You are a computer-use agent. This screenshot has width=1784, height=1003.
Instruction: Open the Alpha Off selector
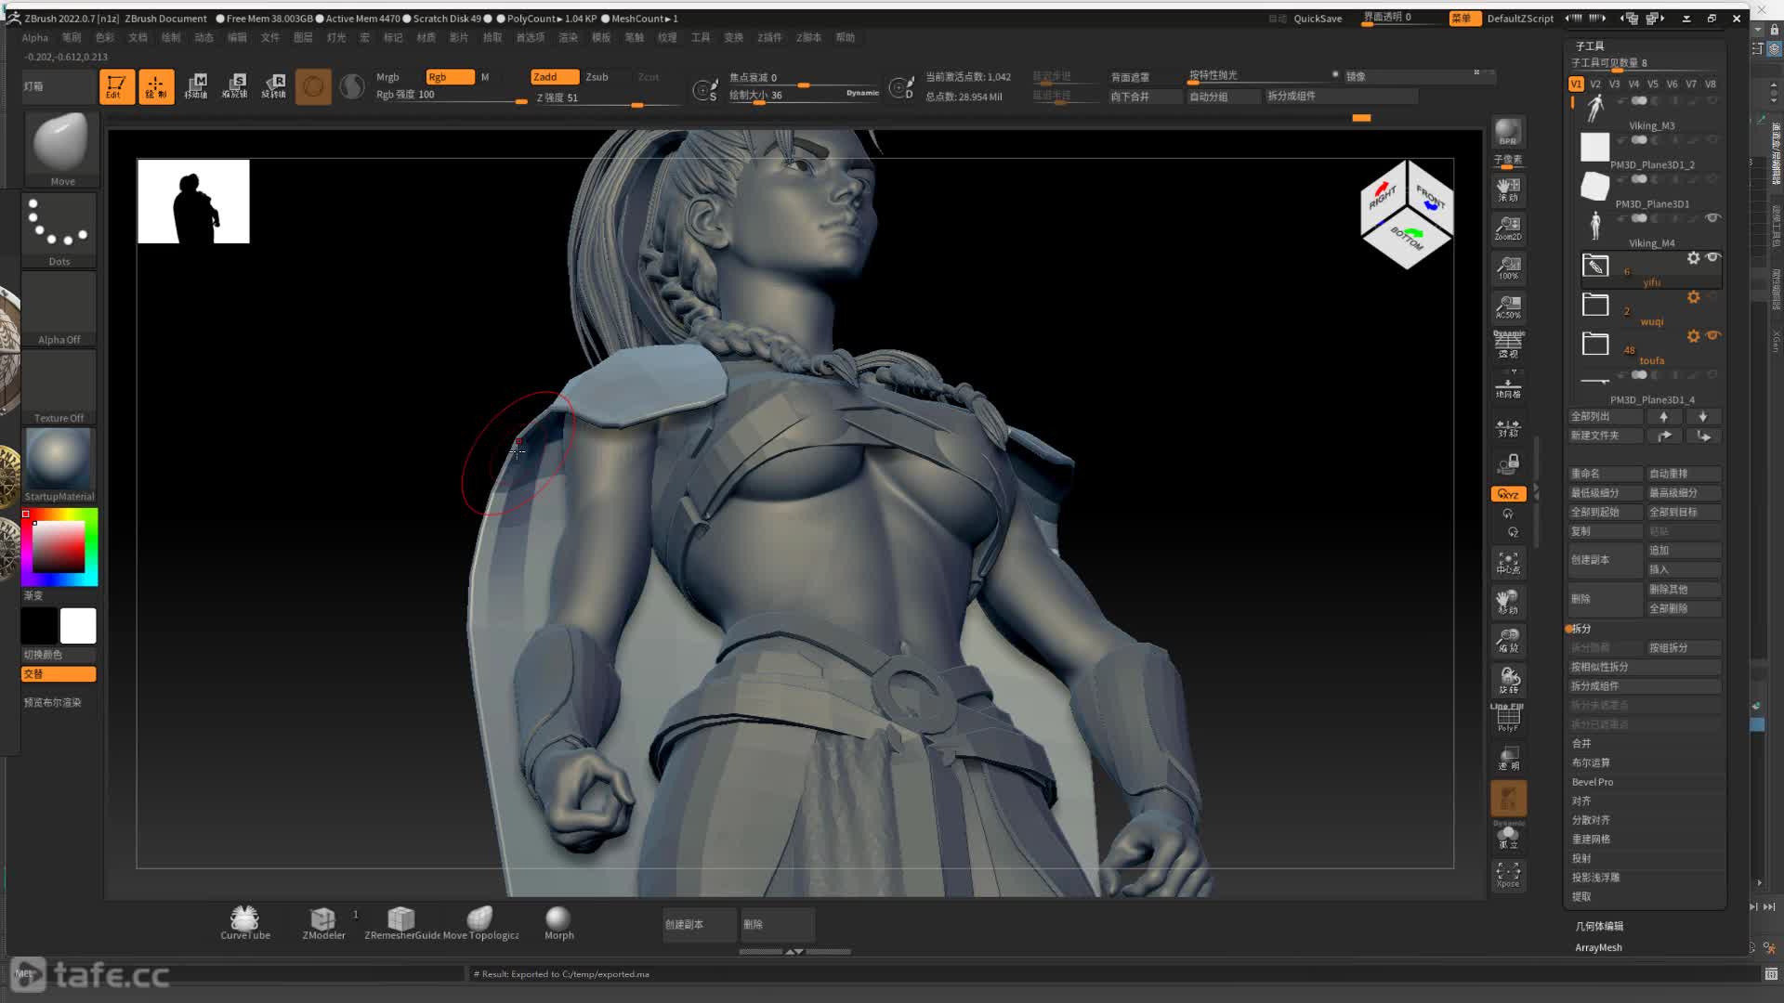point(59,309)
